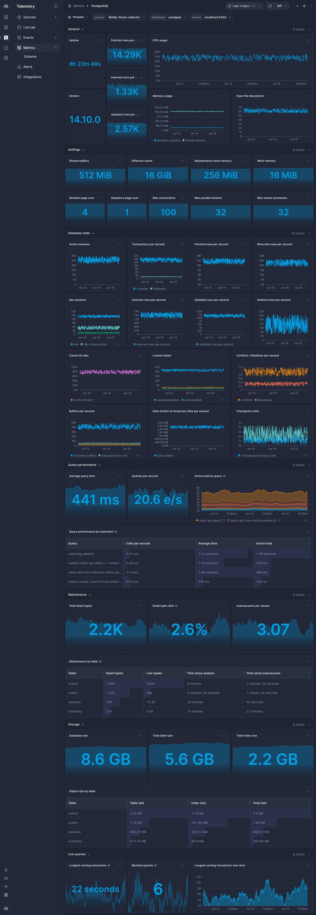Collapse the General section
316x915 pixels.
click(76, 29)
